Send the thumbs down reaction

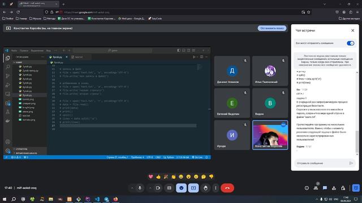211,176
